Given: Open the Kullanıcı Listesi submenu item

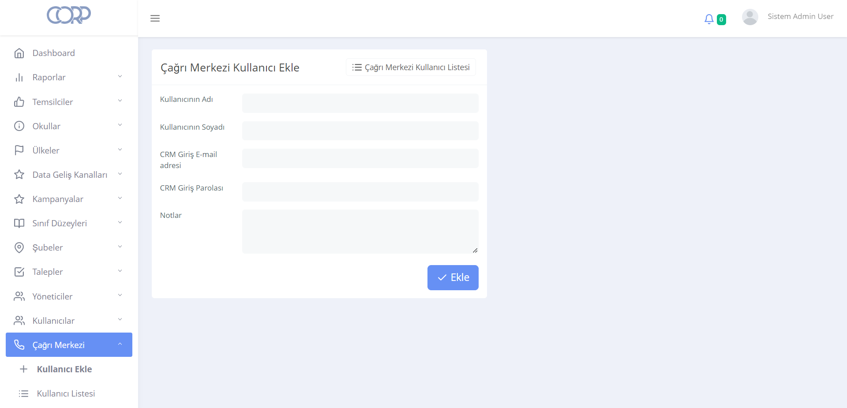Looking at the screenshot, I should pyautogui.click(x=66, y=393).
